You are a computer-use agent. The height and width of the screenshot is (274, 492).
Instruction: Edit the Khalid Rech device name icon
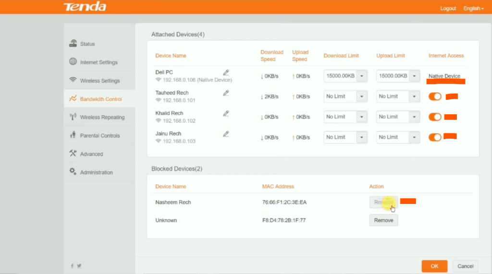[x=226, y=114]
